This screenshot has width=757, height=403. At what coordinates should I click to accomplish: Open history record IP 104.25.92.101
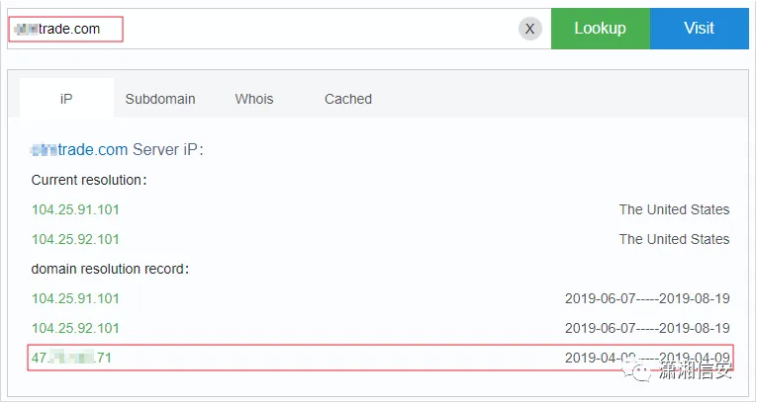tap(75, 328)
